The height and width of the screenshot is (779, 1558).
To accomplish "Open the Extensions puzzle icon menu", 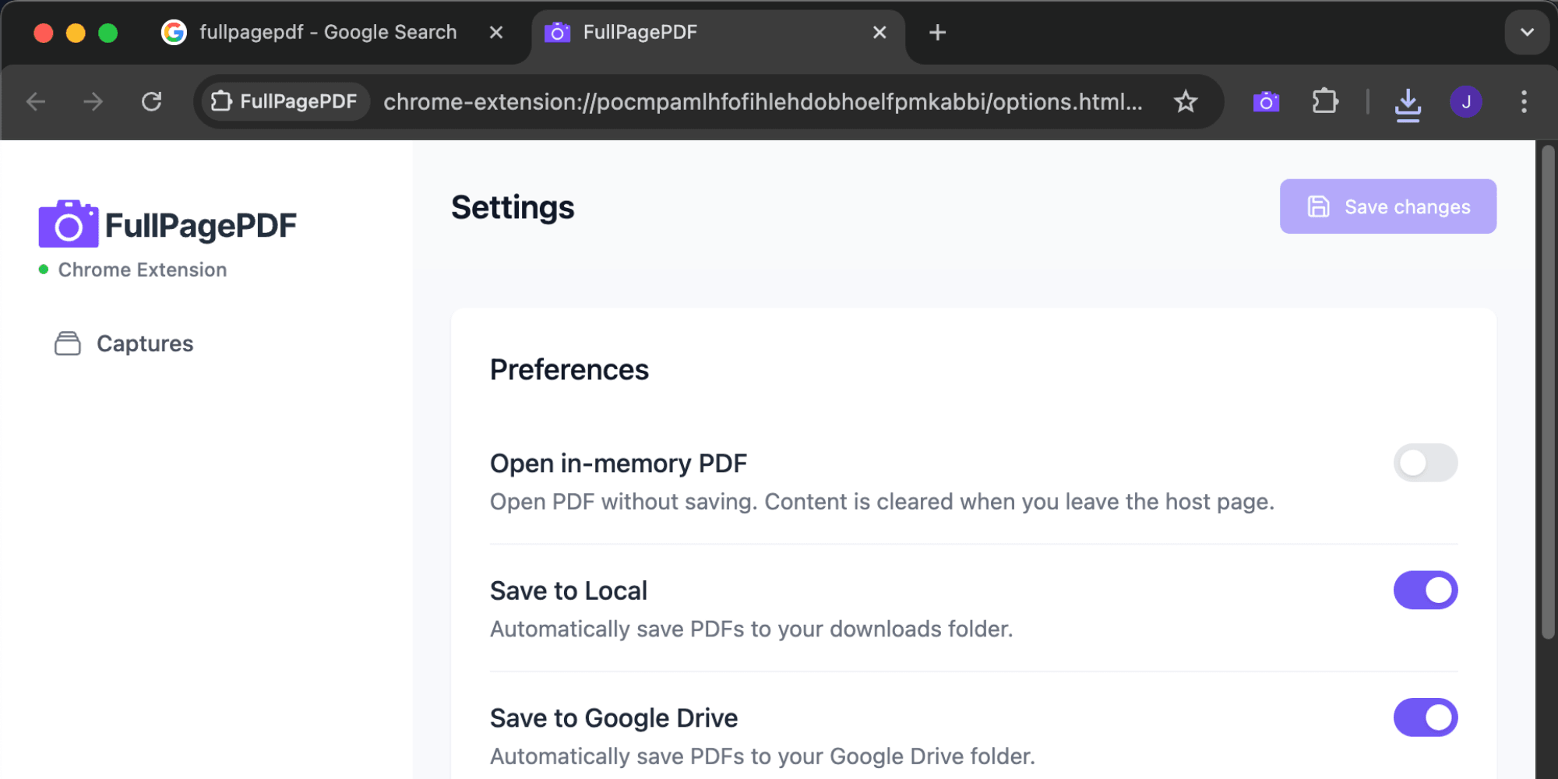I will 1324,101.
